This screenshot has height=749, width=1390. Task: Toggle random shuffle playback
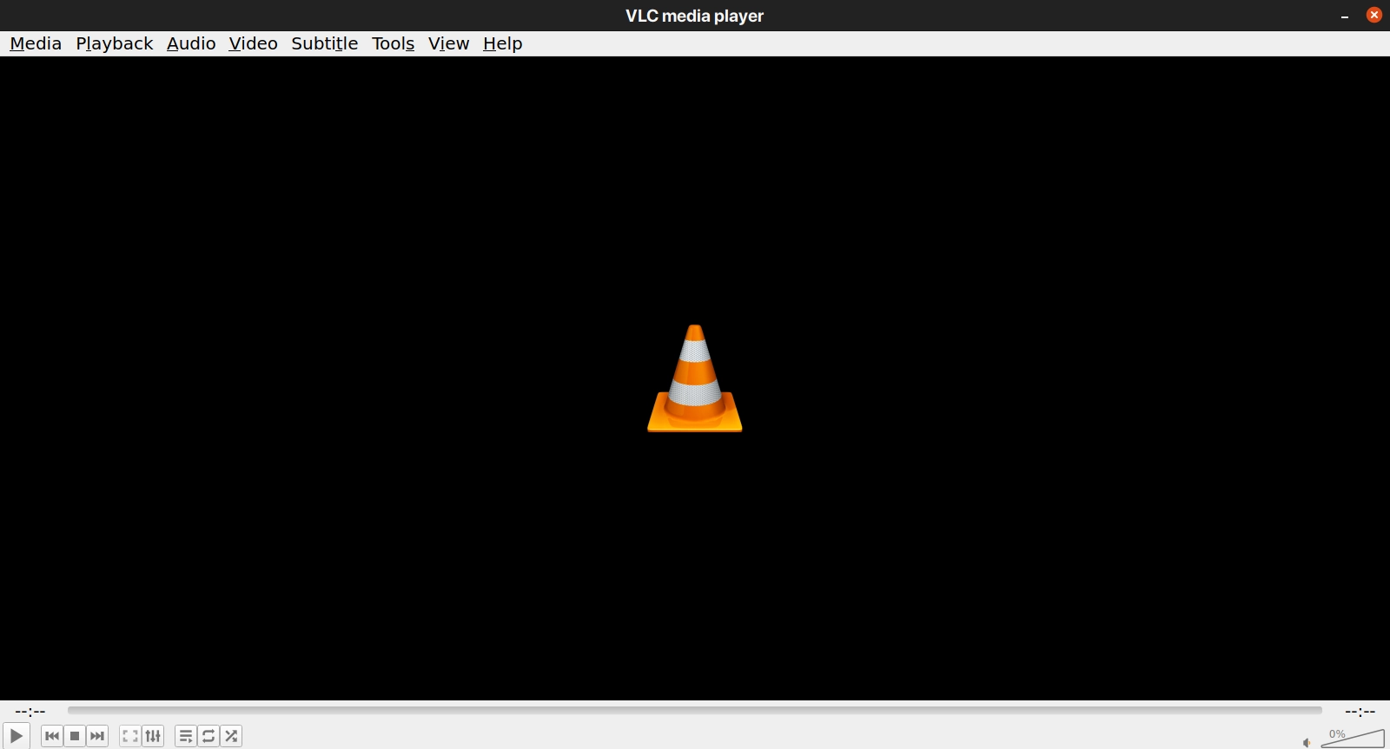click(231, 736)
